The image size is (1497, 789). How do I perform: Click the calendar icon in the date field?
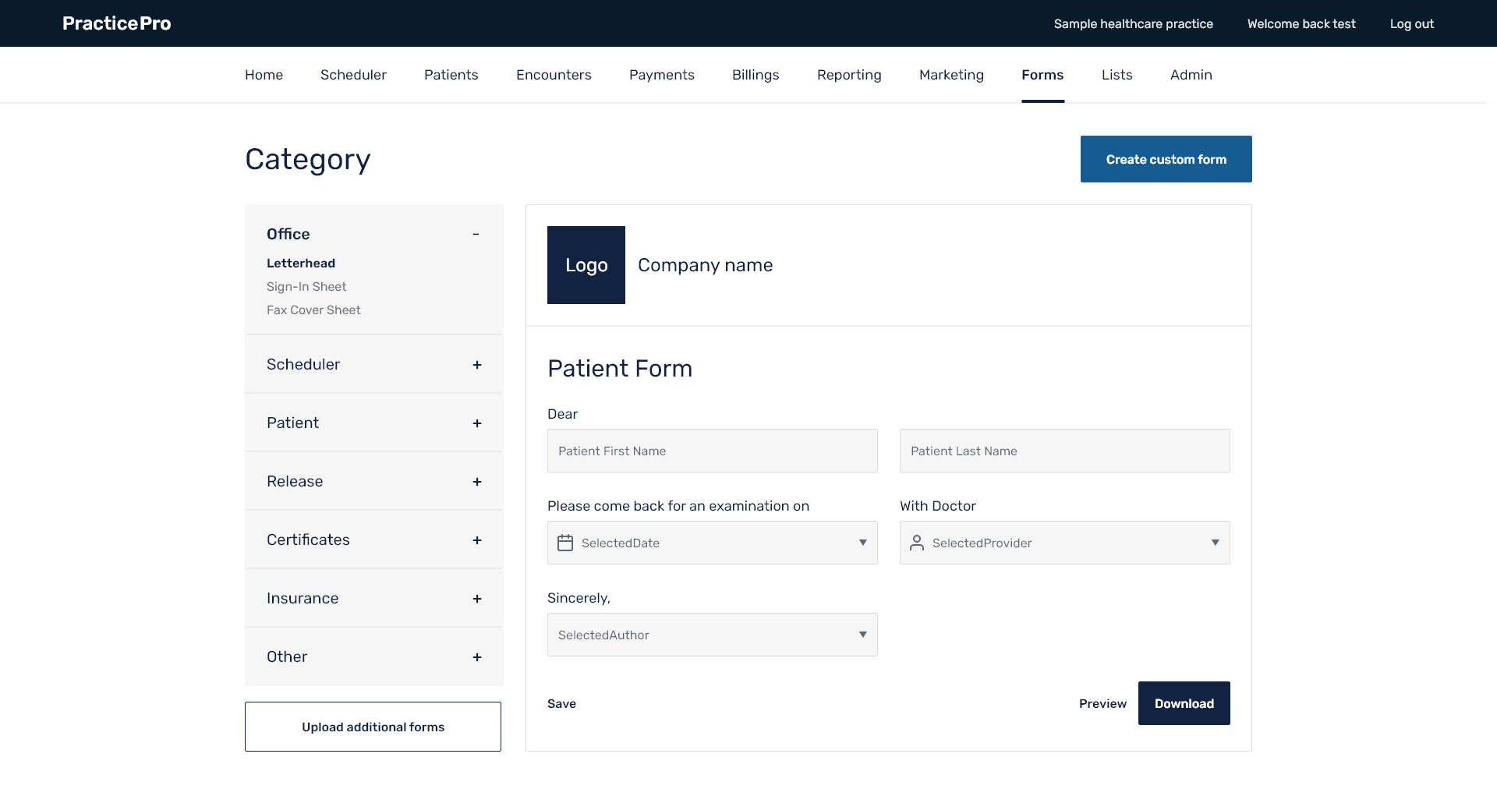click(565, 543)
